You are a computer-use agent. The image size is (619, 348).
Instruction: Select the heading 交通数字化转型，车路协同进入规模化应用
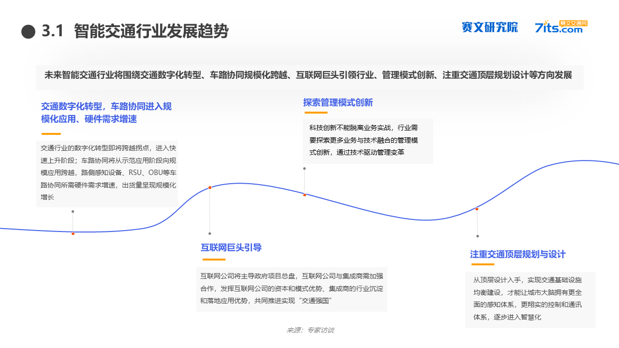coord(106,113)
